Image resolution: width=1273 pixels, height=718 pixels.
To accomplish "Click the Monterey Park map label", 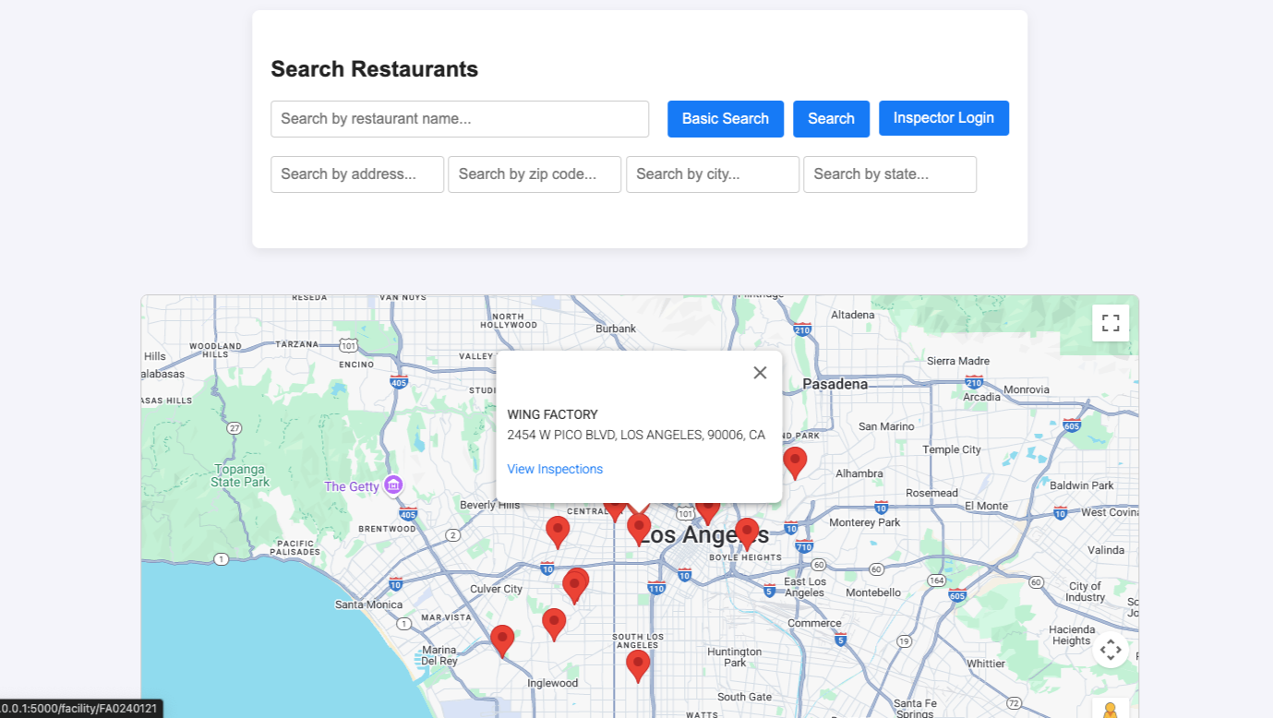I will [x=865, y=522].
